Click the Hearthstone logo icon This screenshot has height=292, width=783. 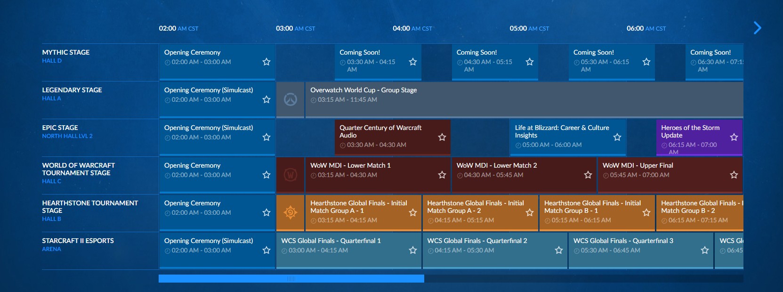coord(291,212)
